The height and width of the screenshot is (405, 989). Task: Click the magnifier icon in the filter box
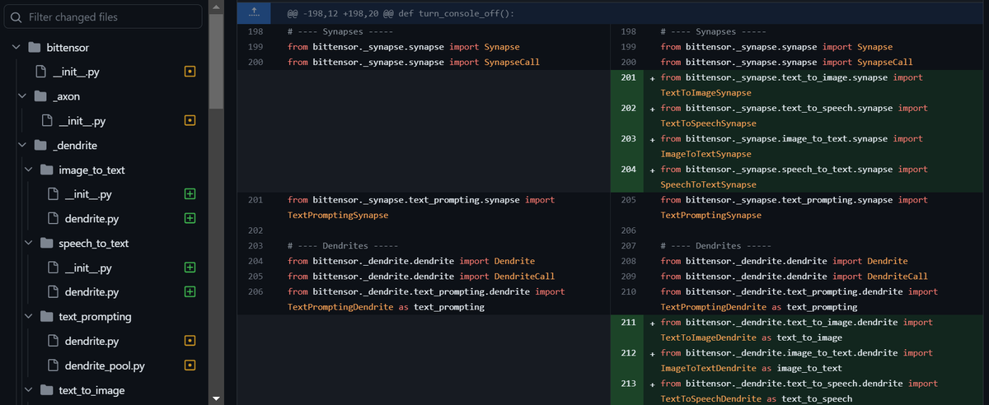pyautogui.click(x=16, y=17)
